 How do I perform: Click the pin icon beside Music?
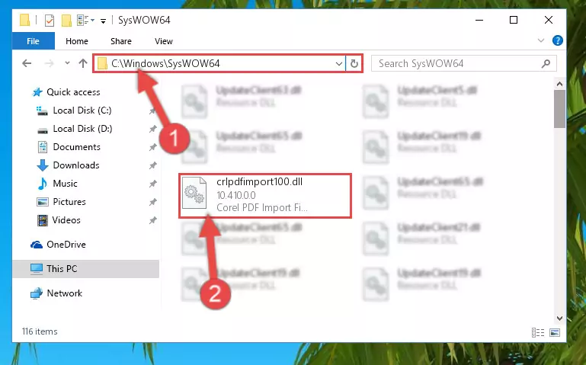[152, 184]
